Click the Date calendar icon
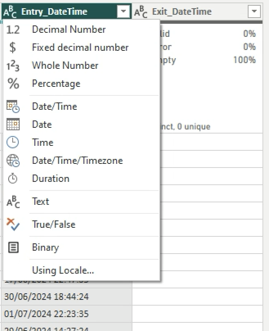The height and width of the screenshot is (331, 269). pyautogui.click(x=13, y=125)
